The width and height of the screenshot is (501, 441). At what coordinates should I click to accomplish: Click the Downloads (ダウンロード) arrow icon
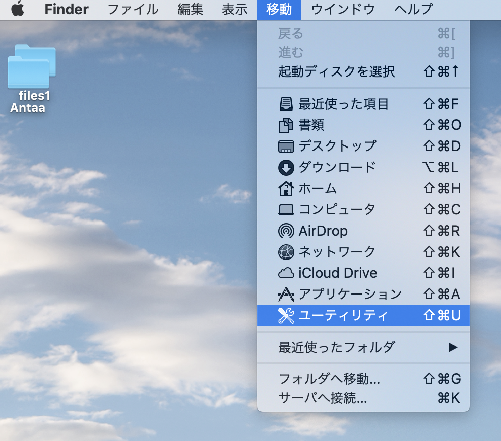(x=286, y=168)
